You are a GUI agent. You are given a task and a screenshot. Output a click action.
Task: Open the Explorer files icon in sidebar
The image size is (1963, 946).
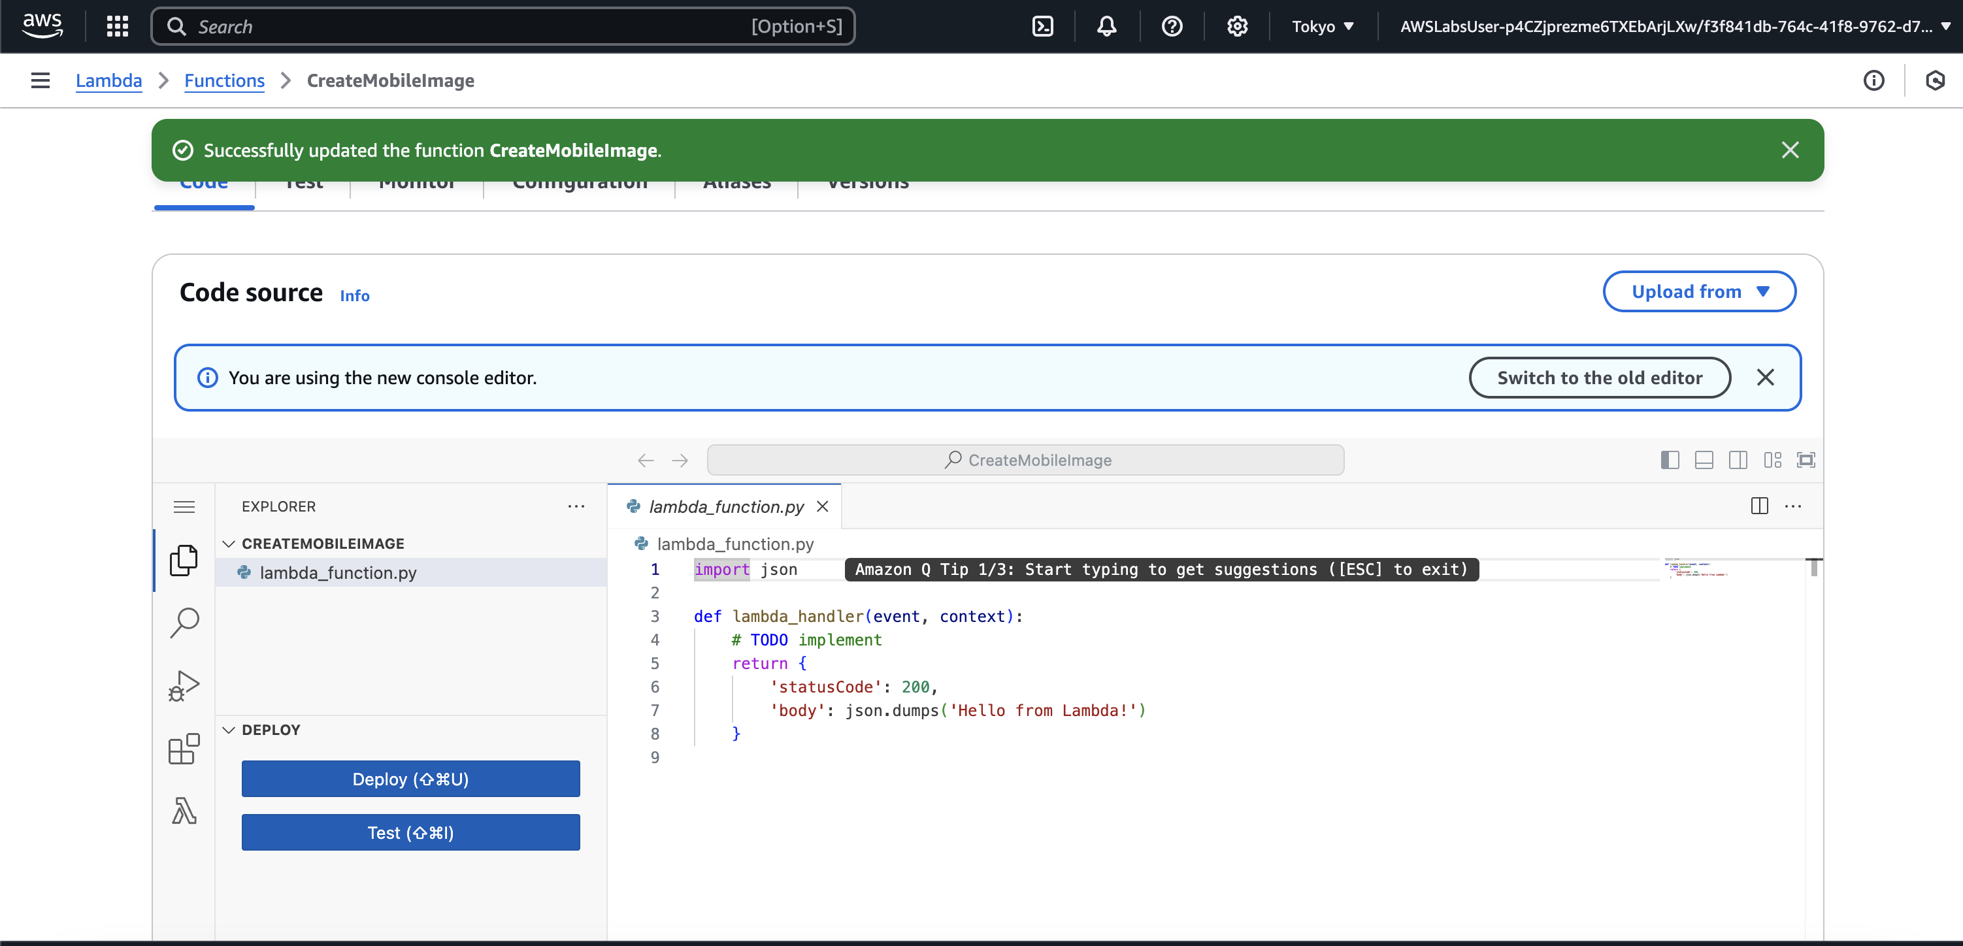184,561
